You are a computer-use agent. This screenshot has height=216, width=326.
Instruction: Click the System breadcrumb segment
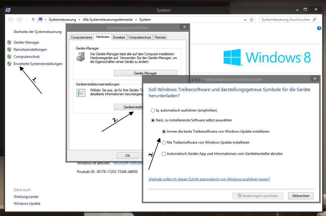click(145, 20)
